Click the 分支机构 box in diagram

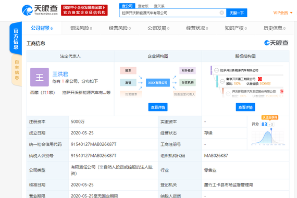pyautogui.click(x=188, y=83)
